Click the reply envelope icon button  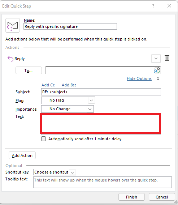coord(13,25)
